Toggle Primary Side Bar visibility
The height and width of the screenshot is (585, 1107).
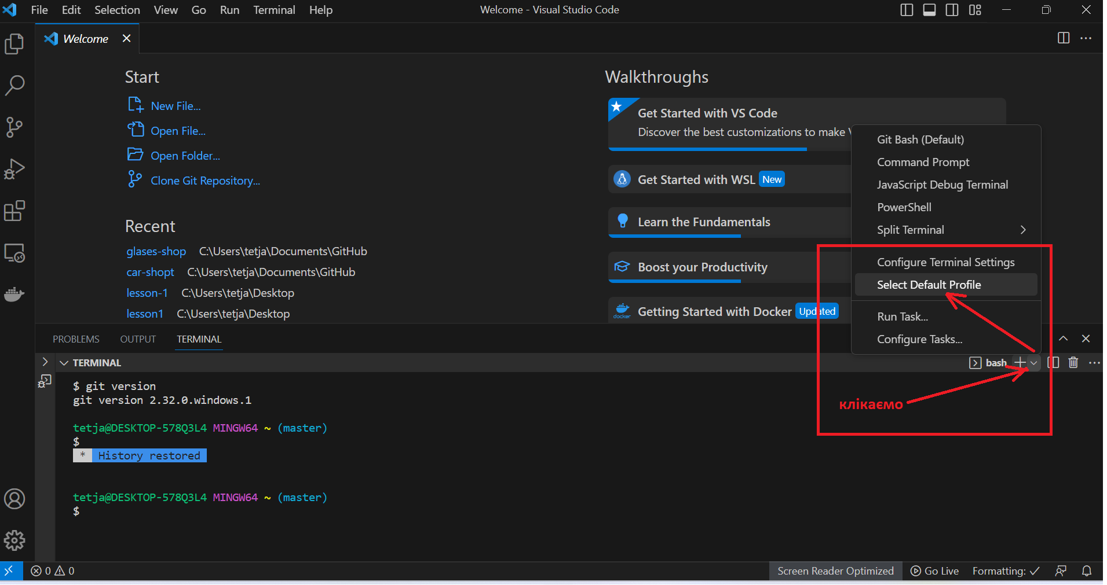907,10
